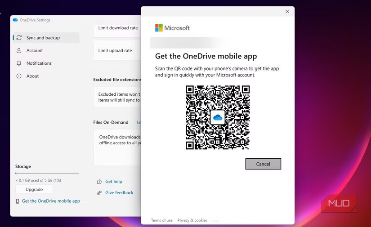Image resolution: width=371 pixels, height=227 pixels.
Task: Click Get the OneDrive mobile app link
Action: pos(51,201)
